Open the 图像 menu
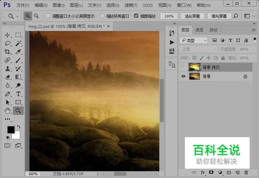The height and width of the screenshot is (178, 259). pos(59,5)
